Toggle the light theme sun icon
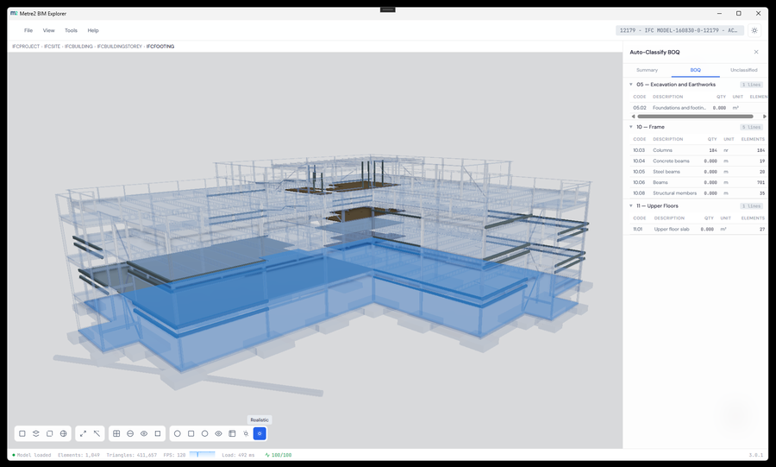This screenshot has width=776, height=467. 754,30
